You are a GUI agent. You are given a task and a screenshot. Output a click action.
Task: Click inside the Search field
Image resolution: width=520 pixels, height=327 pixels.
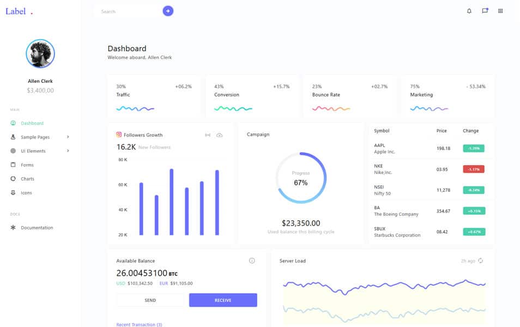125,11
